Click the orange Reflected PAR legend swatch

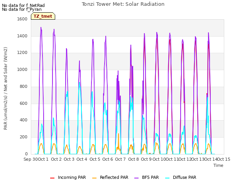[x=94, y=178]
